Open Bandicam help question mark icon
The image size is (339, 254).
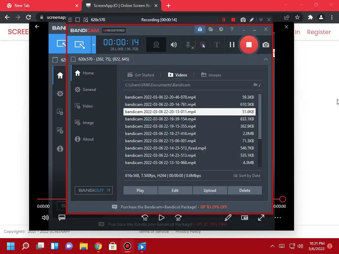pyautogui.click(x=232, y=29)
